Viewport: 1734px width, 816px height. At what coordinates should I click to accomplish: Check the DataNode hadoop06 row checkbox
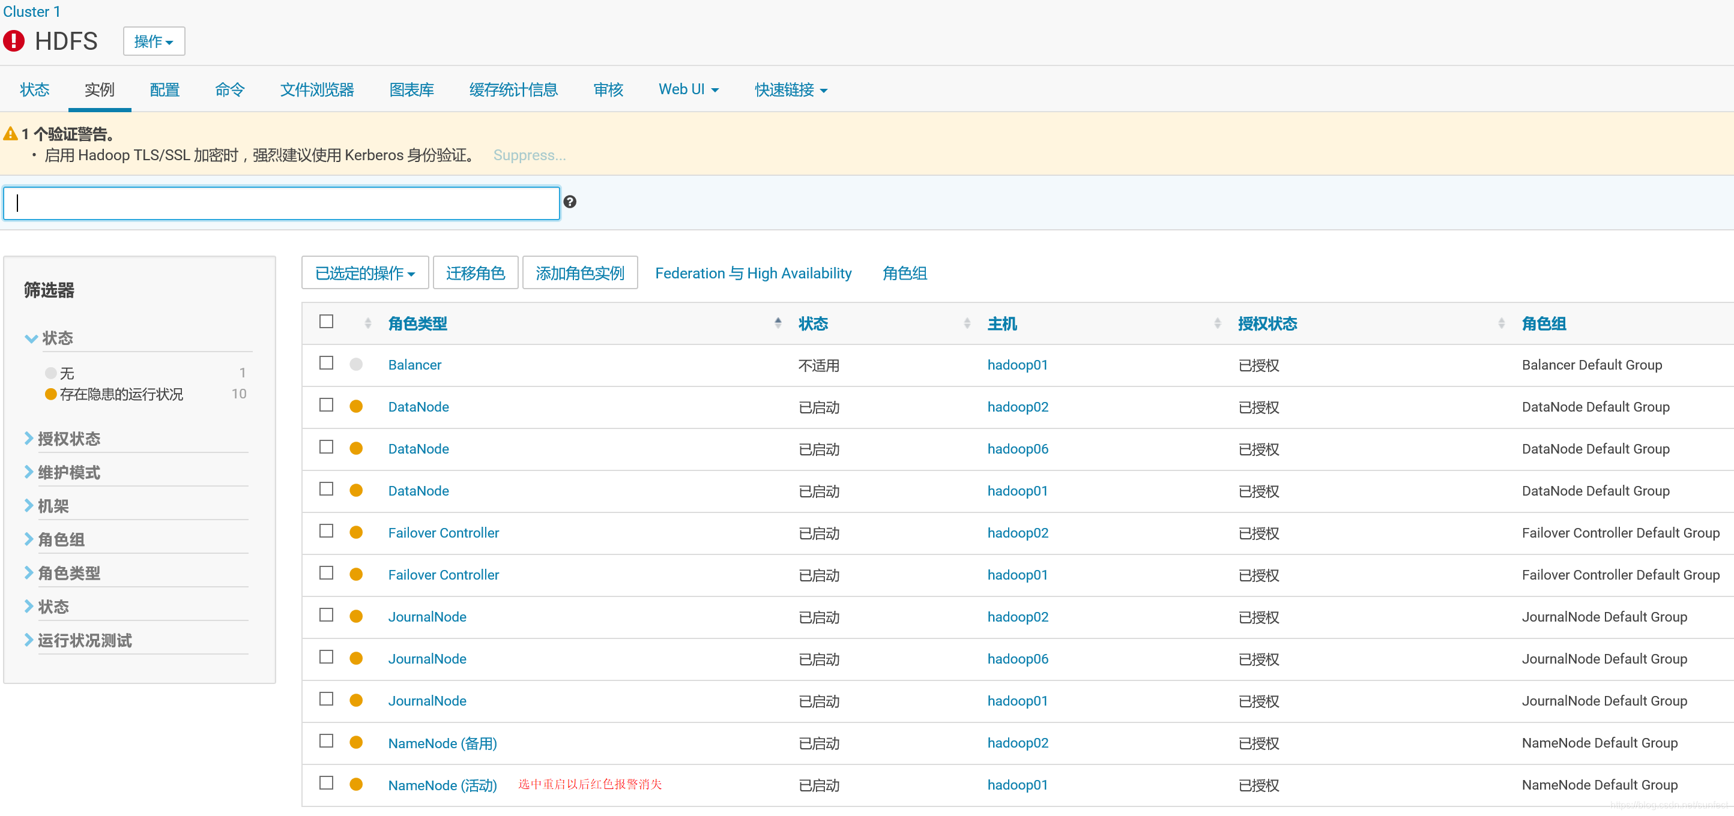(327, 448)
